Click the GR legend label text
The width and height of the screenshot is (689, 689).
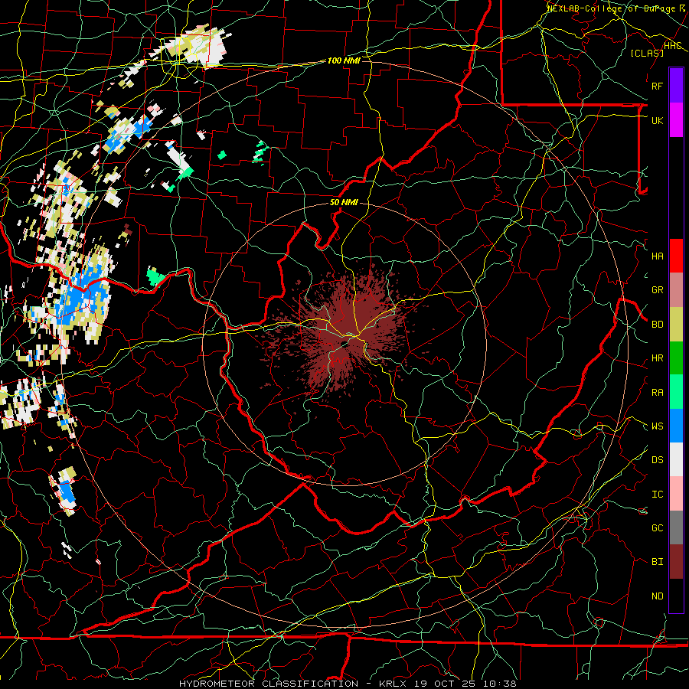(657, 290)
